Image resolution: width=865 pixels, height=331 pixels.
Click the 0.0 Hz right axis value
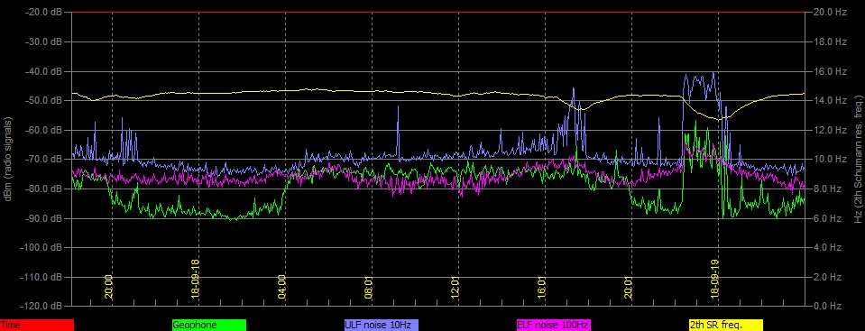point(827,306)
